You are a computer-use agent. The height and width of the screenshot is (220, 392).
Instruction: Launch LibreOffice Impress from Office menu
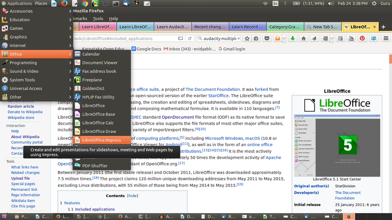[101, 140]
